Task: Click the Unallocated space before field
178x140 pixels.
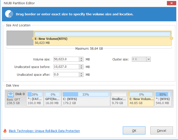Action: click(66, 67)
